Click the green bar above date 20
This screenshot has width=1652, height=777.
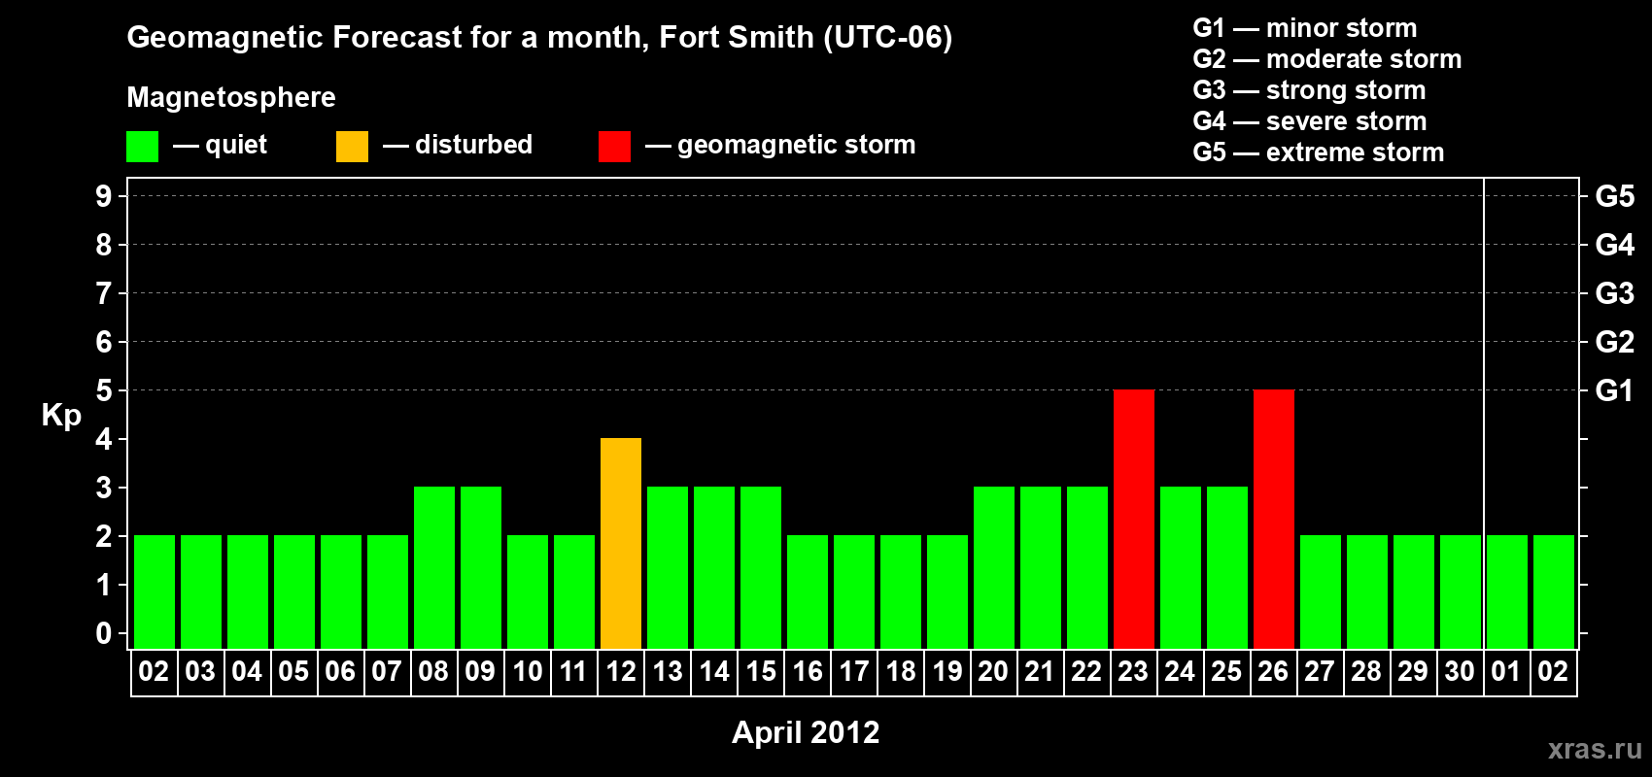click(x=994, y=568)
